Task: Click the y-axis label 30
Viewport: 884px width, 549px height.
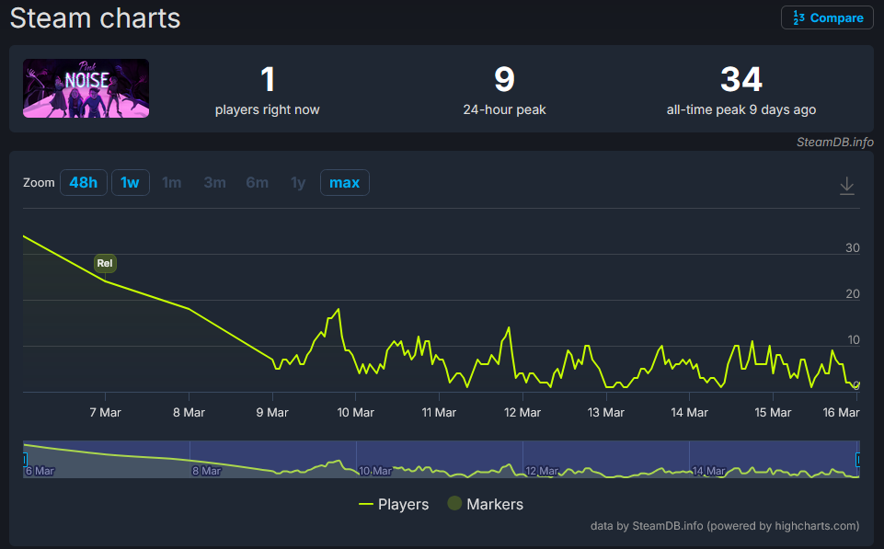Action: (853, 248)
